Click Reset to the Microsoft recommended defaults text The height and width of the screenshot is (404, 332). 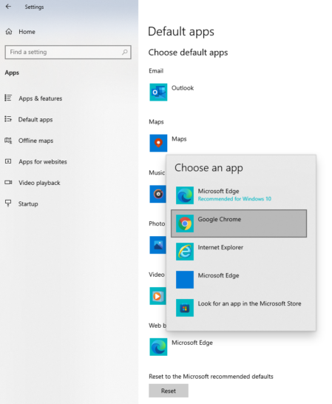[x=211, y=377]
